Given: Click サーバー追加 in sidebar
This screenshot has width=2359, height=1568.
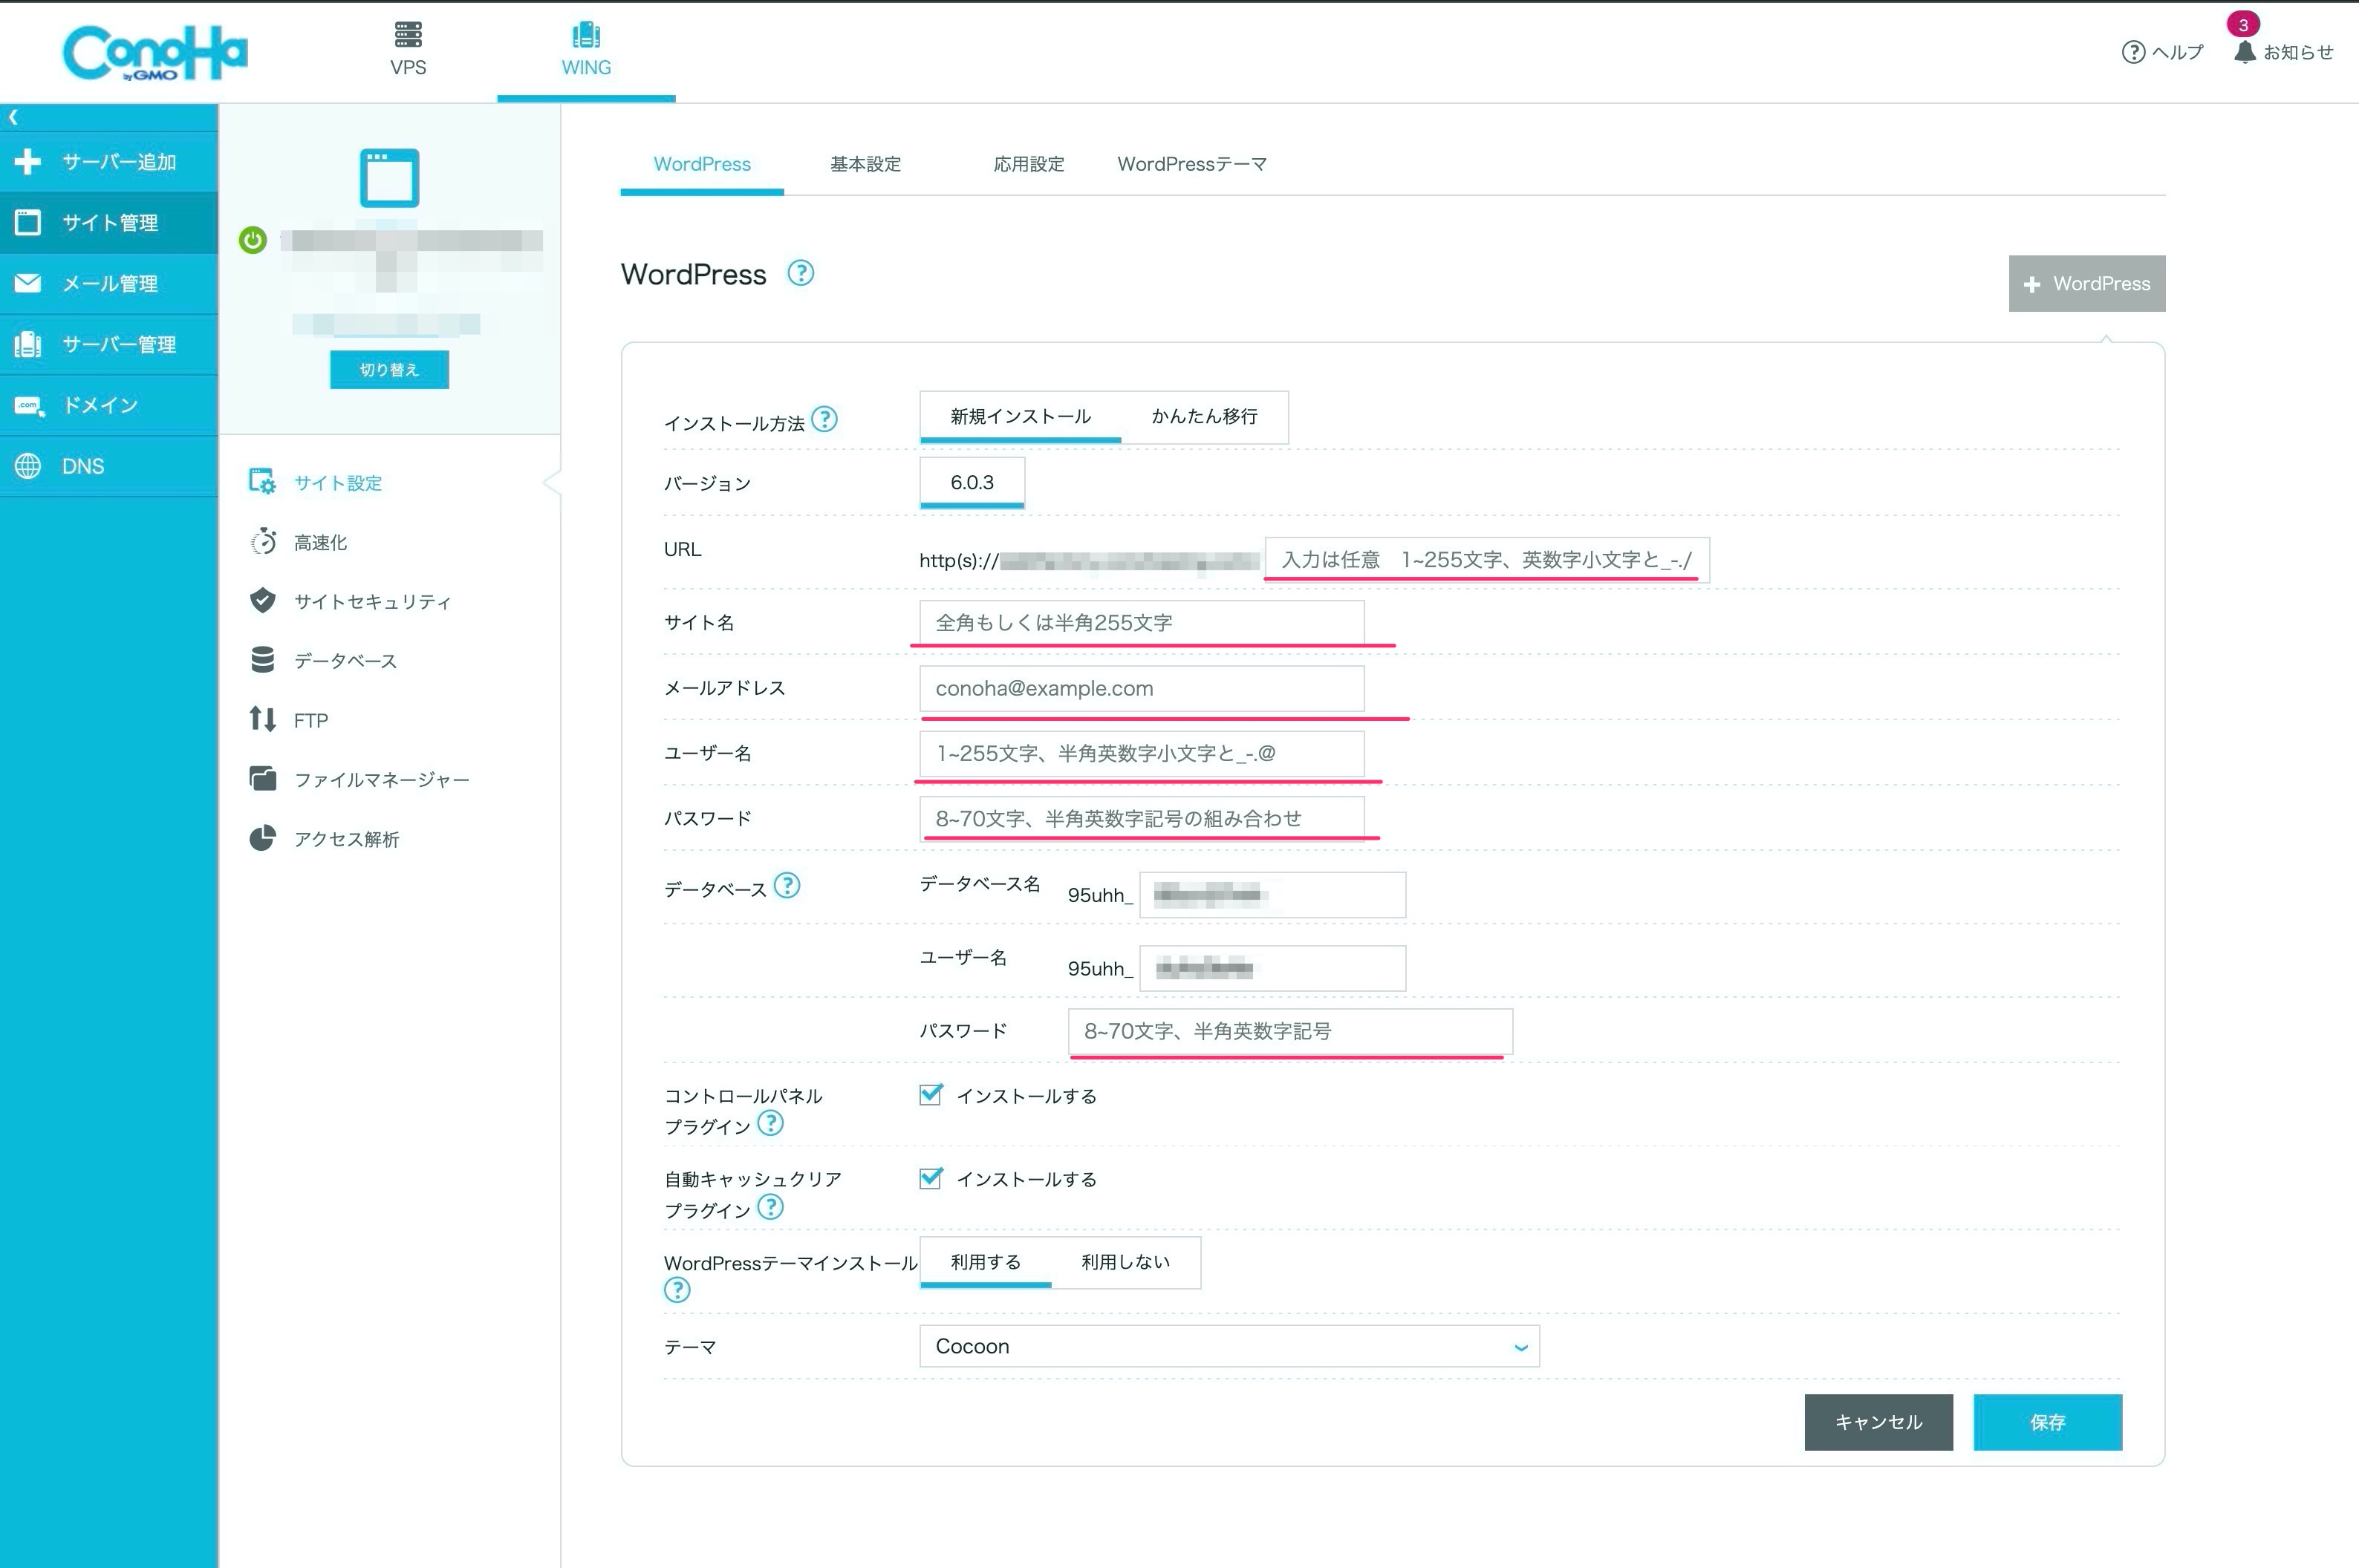Looking at the screenshot, I should tap(109, 162).
